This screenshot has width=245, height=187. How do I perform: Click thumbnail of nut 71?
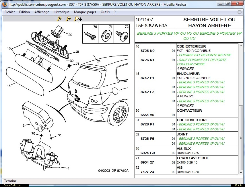click(x=106, y=34)
